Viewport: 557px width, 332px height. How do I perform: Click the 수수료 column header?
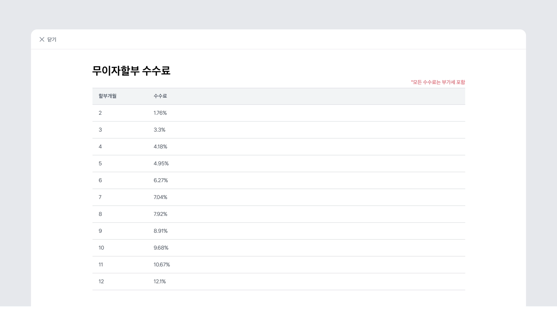tap(160, 96)
